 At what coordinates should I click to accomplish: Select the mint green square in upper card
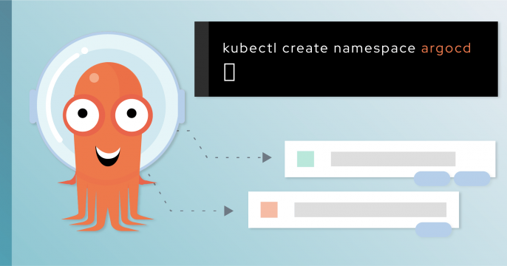pyautogui.click(x=305, y=159)
